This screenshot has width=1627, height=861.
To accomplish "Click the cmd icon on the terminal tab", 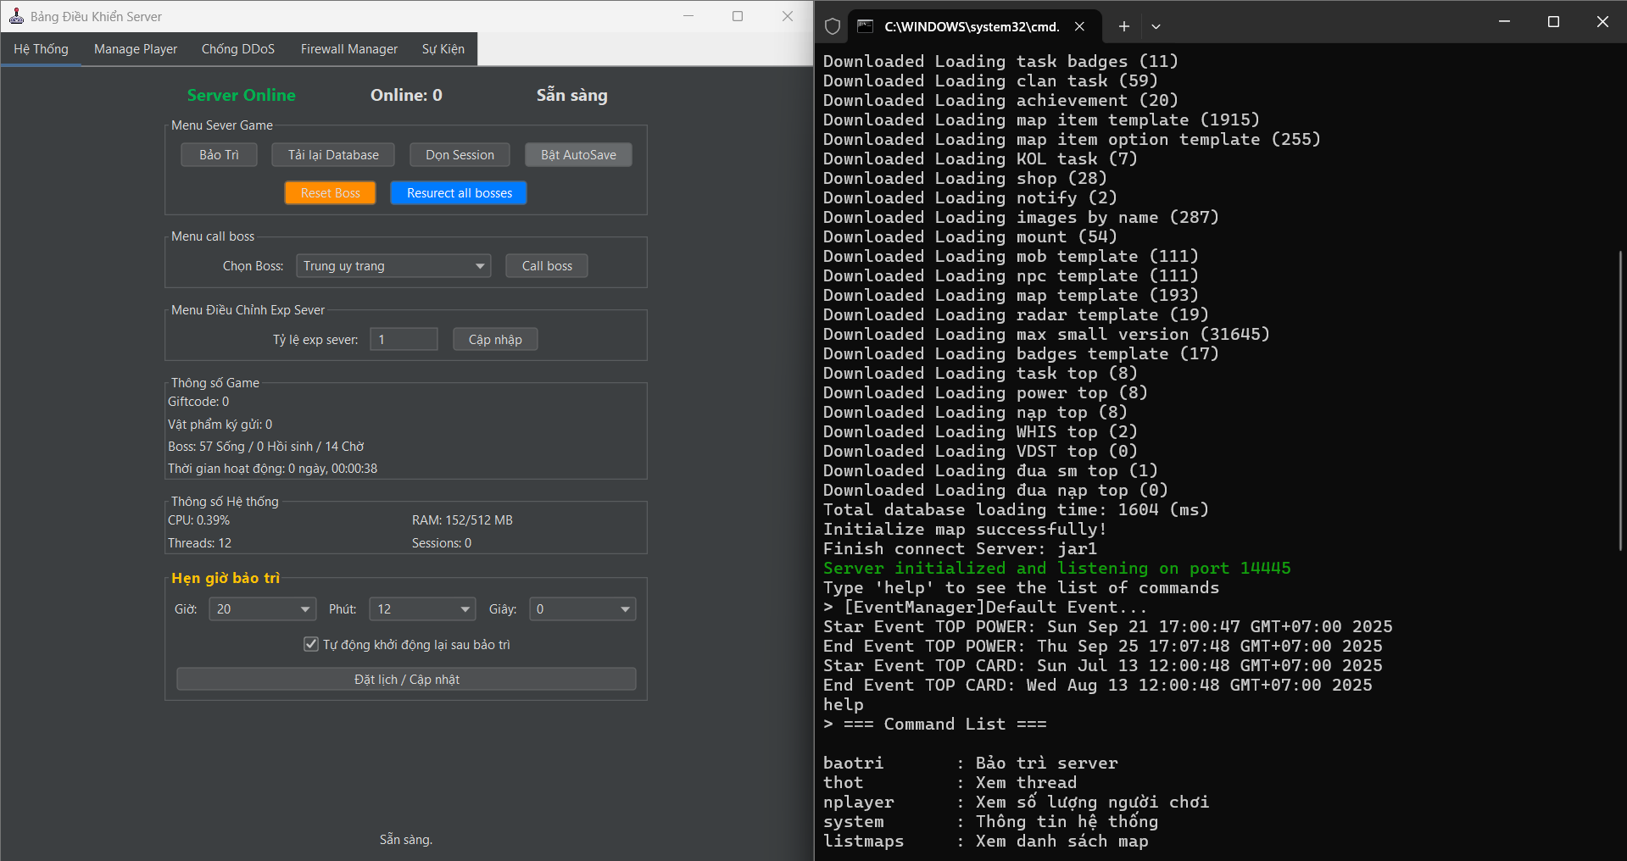I will [x=865, y=26].
